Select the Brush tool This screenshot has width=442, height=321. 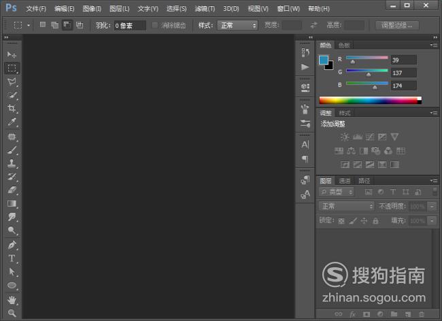point(12,150)
